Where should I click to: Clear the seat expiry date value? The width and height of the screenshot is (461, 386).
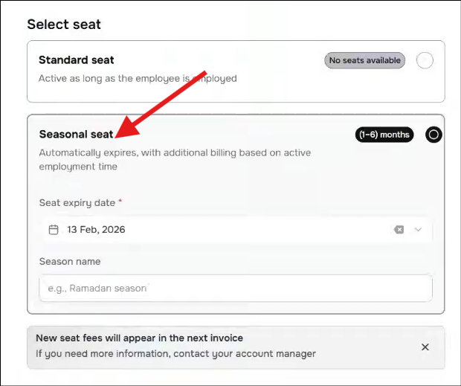(399, 230)
